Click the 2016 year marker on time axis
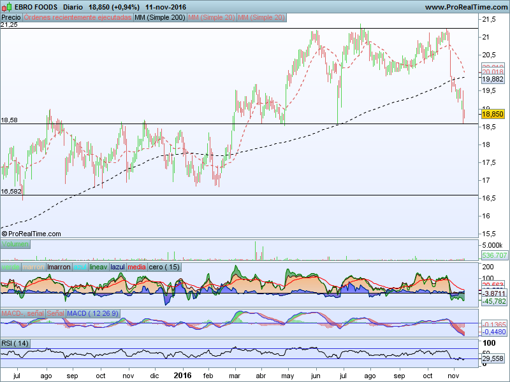Screen dimensions: 510x382 click(184, 376)
